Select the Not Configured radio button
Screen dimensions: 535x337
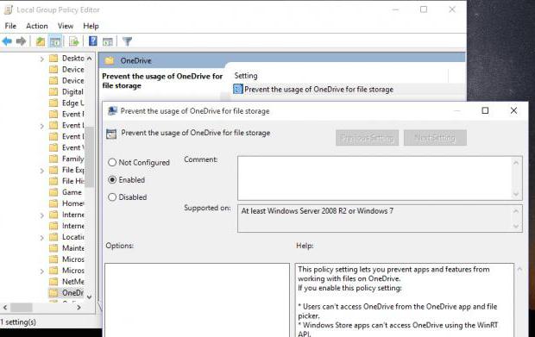pyautogui.click(x=112, y=163)
